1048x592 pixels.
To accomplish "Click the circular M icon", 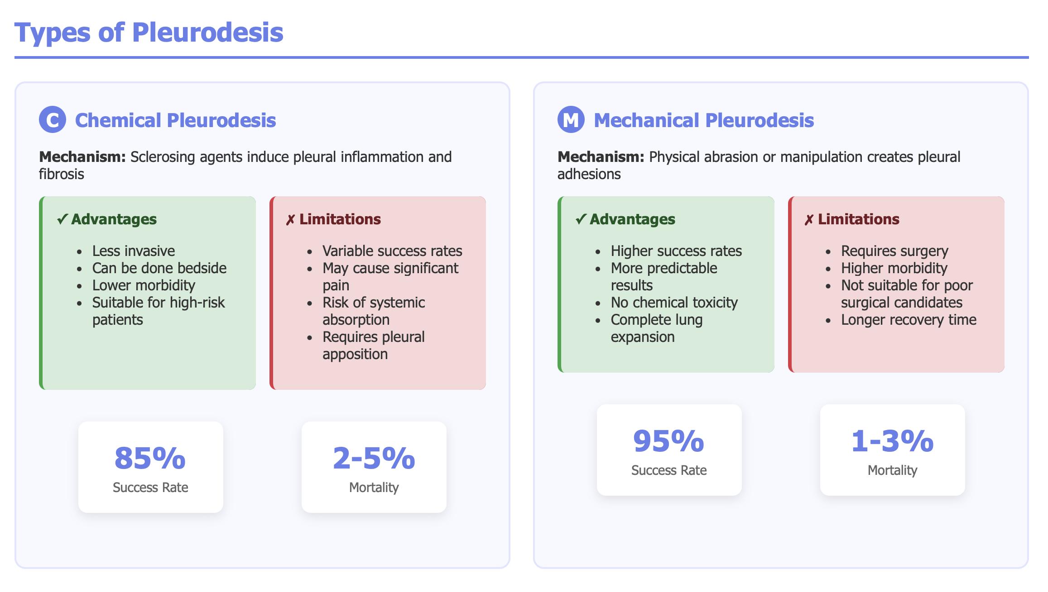I will [x=571, y=120].
